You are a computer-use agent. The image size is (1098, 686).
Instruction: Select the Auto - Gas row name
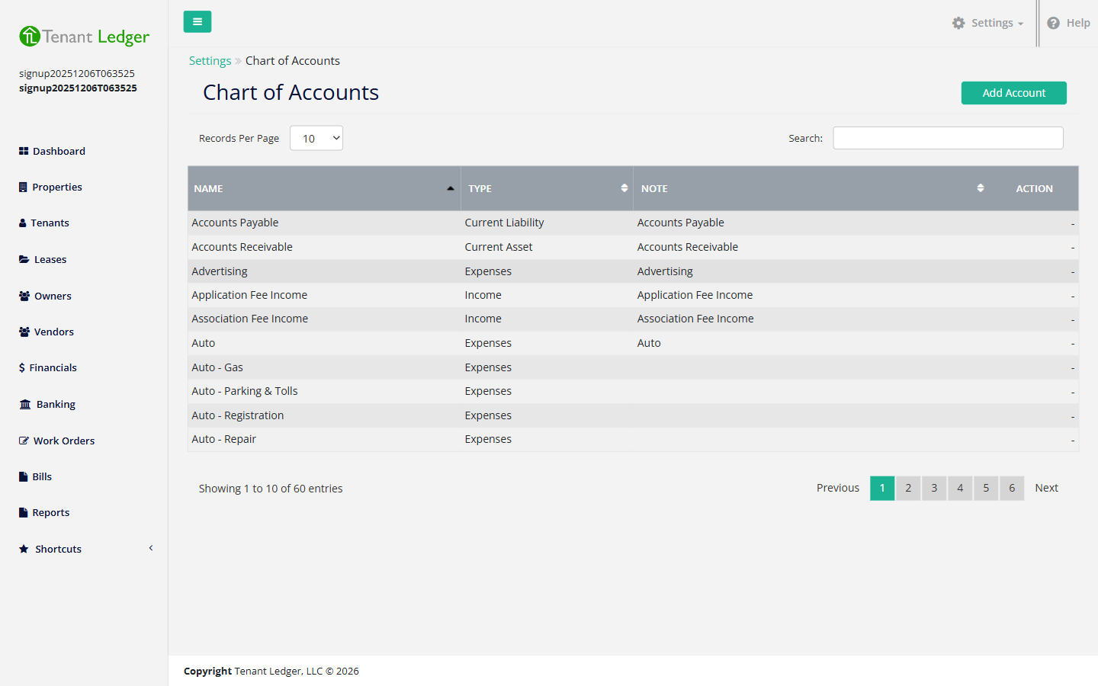tap(217, 367)
